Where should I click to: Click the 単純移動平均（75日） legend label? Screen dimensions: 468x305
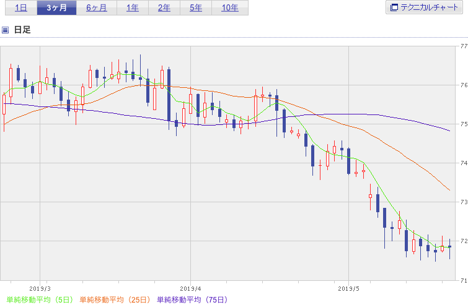click(192, 299)
